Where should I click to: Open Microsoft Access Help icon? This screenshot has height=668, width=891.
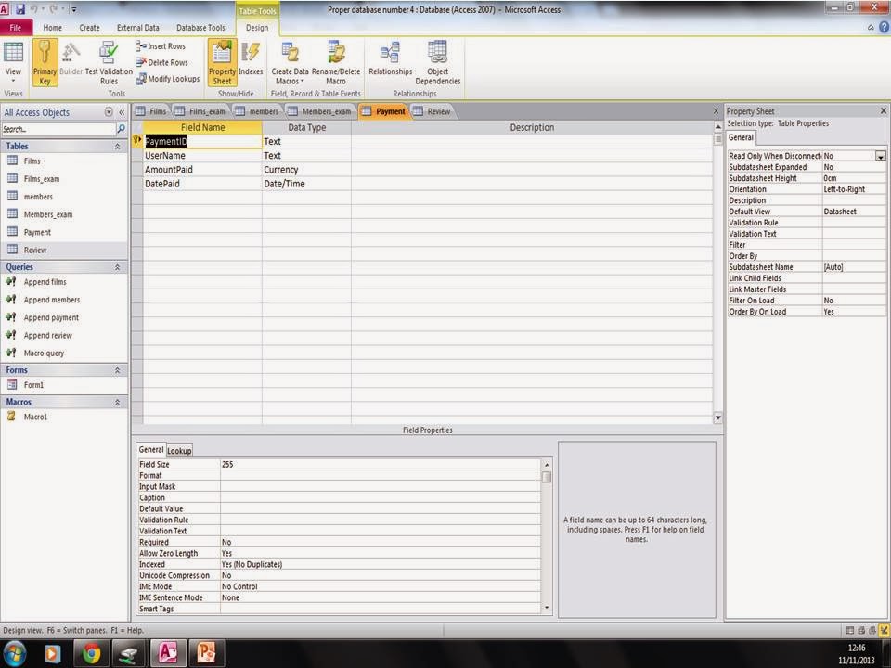[x=885, y=27]
